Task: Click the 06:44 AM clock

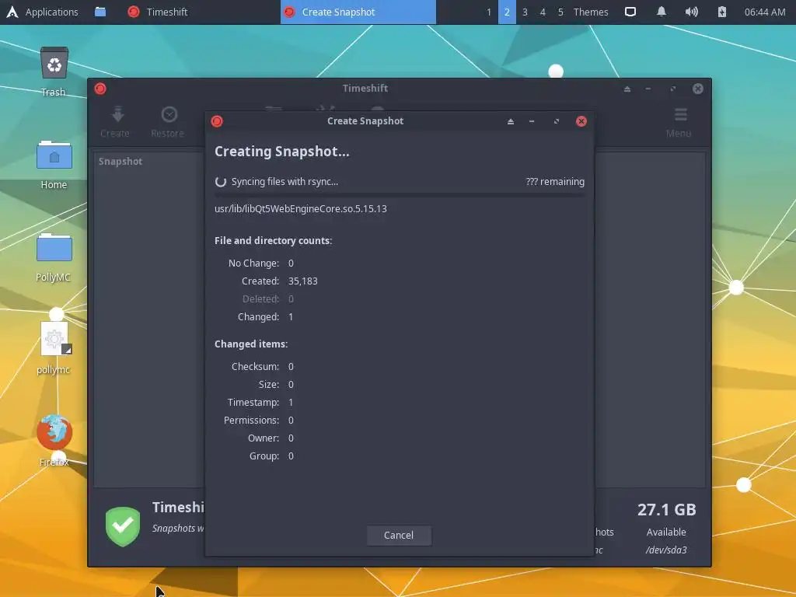Action: click(x=765, y=12)
